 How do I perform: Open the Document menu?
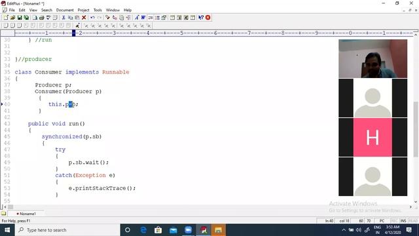coord(65,10)
